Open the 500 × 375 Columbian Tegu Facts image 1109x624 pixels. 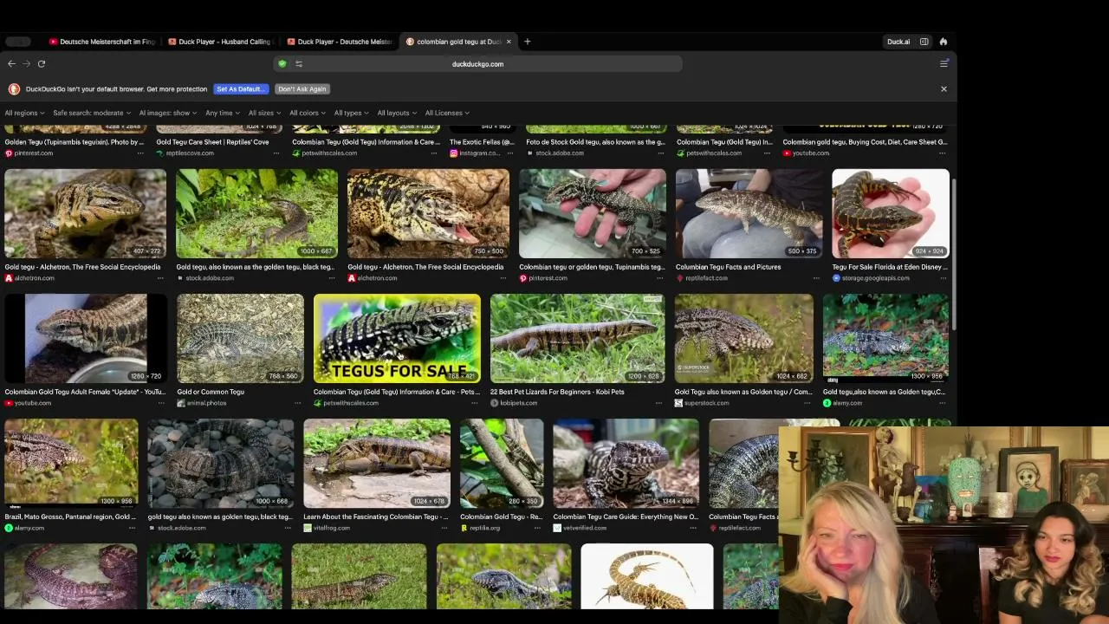749,213
